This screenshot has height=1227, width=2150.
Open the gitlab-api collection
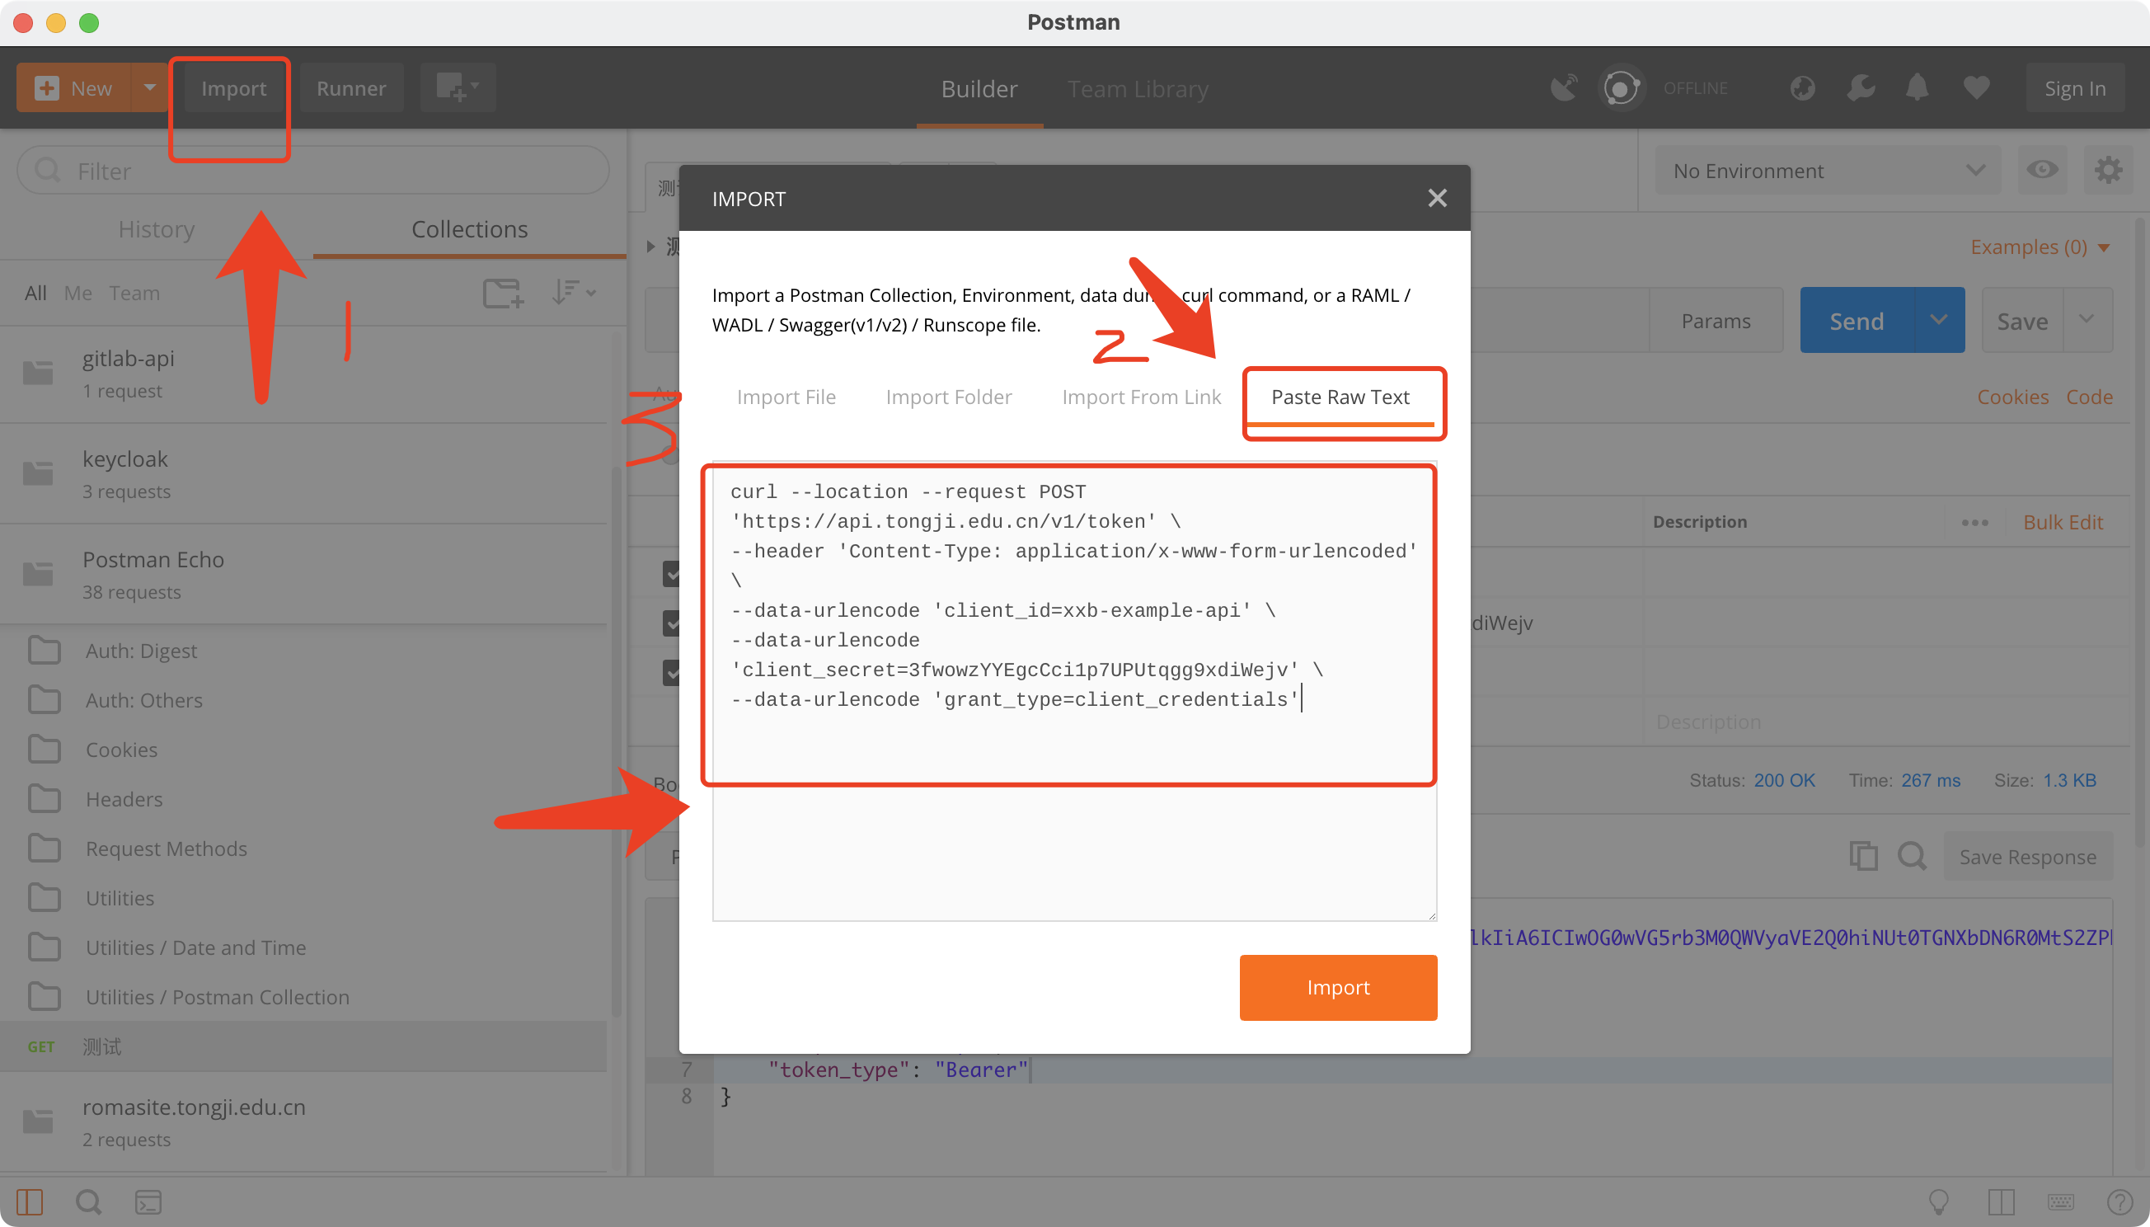coord(303,374)
